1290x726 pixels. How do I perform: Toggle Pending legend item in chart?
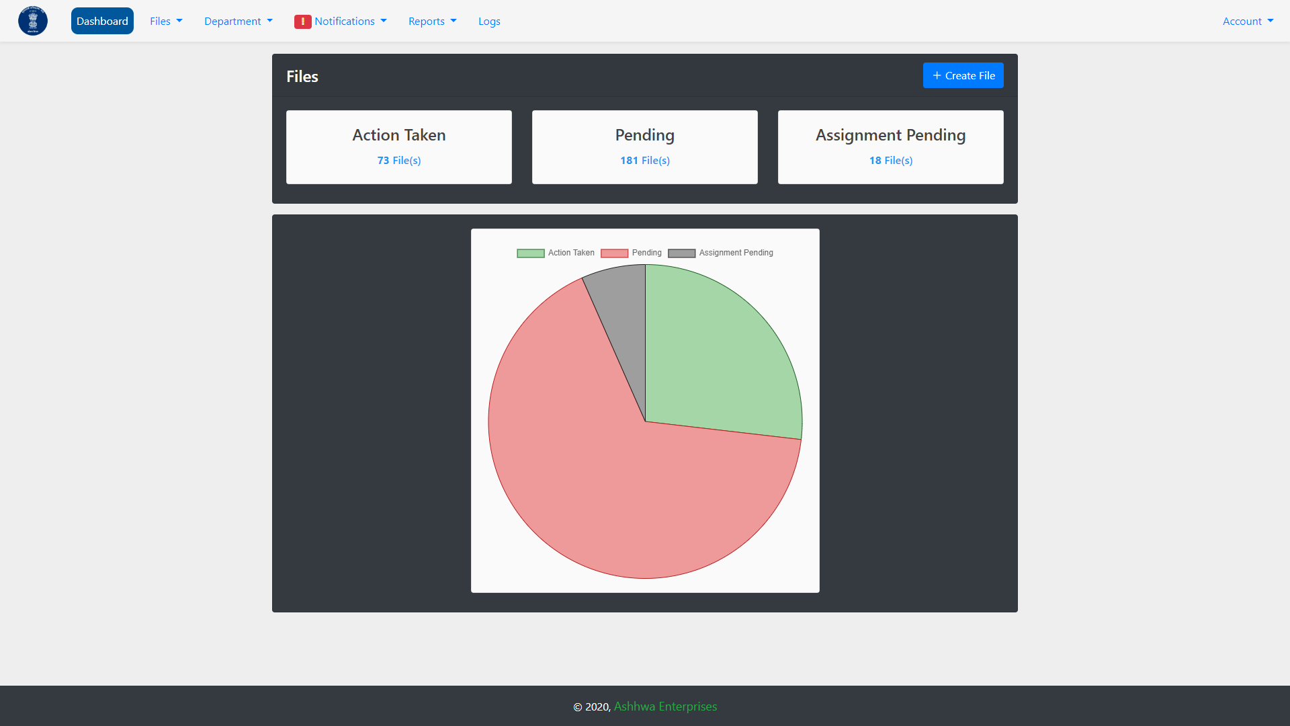tap(631, 253)
